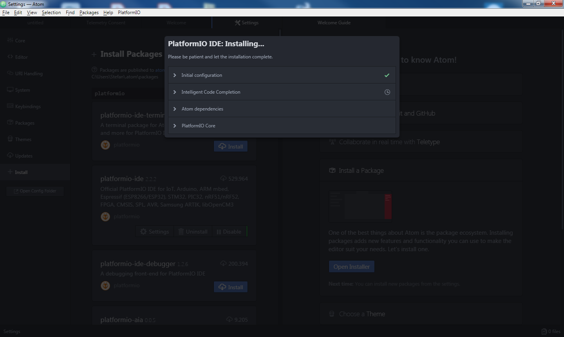Open the platformio-ide package title
This screenshot has height=337, width=564.
[x=122, y=179]
